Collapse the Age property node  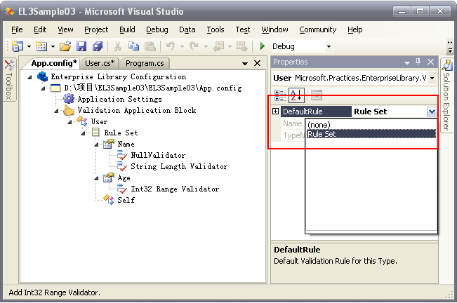tap(96, 178)
